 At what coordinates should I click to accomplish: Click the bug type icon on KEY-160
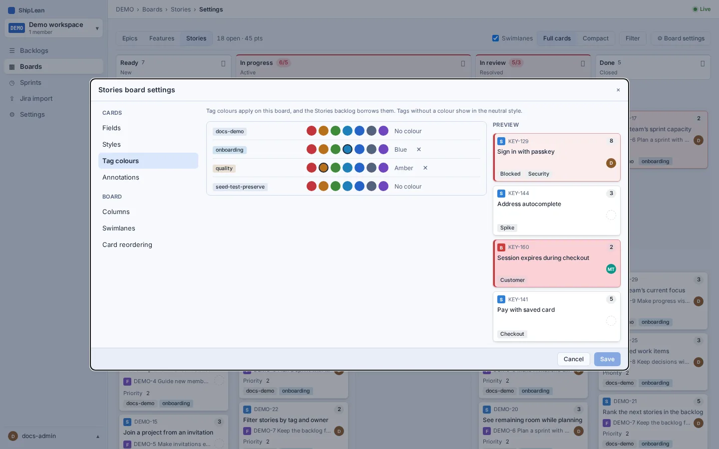(x=501, y=247)
